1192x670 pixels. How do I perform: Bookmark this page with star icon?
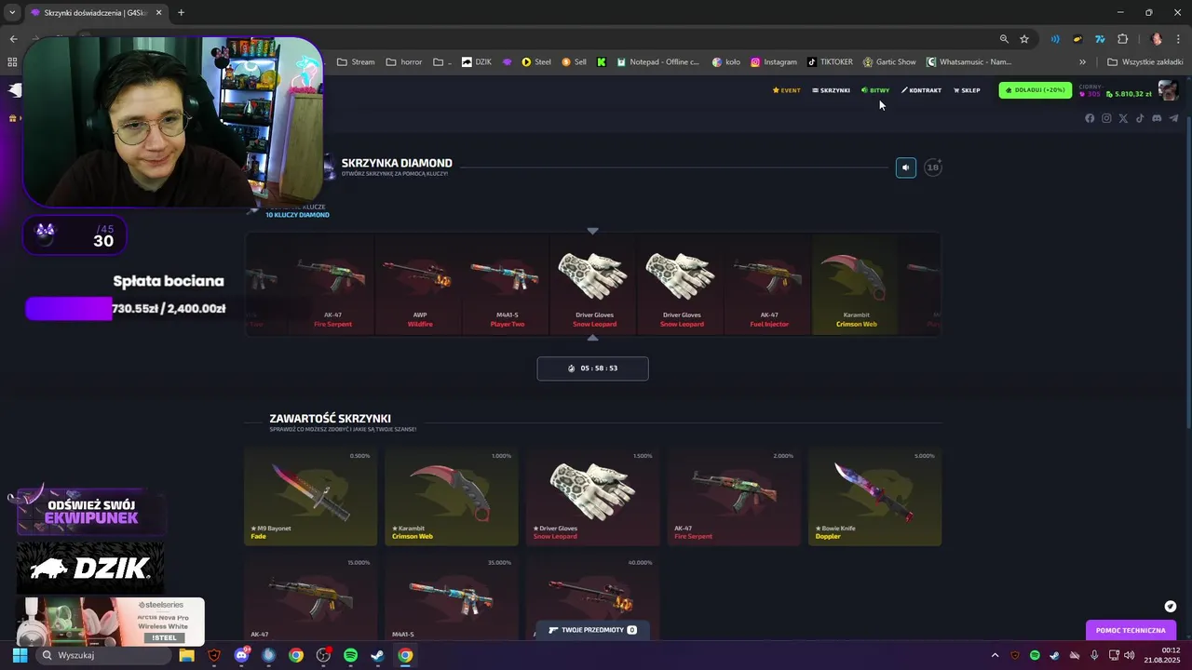coord(1024,39)
